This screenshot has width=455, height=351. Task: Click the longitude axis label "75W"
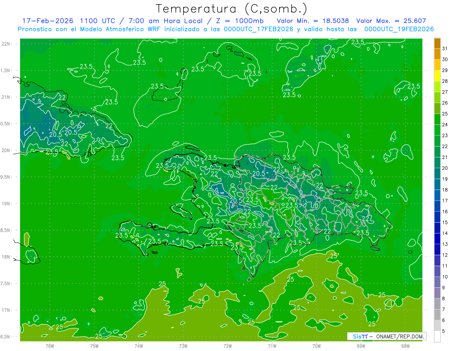click(x=94, y=346)
